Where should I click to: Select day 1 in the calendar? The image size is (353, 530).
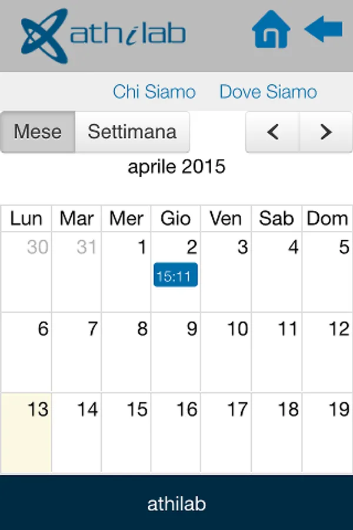tap(126, 271)
